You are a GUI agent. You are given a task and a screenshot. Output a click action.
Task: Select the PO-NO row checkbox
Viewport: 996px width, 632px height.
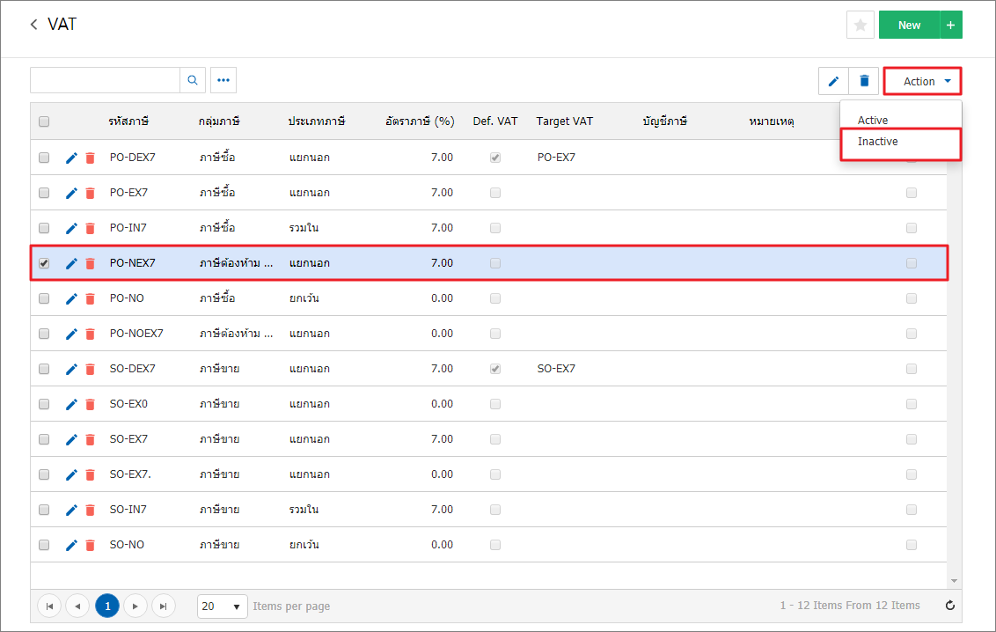point(44,298)
